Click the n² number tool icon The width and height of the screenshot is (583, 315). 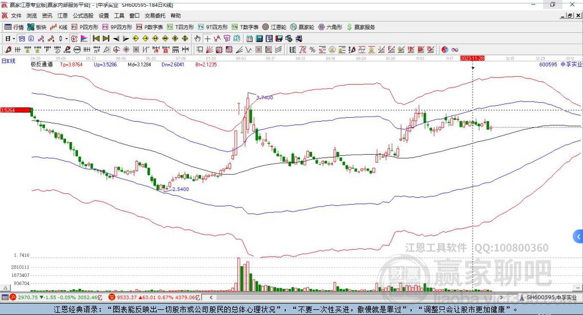[97, 49]
